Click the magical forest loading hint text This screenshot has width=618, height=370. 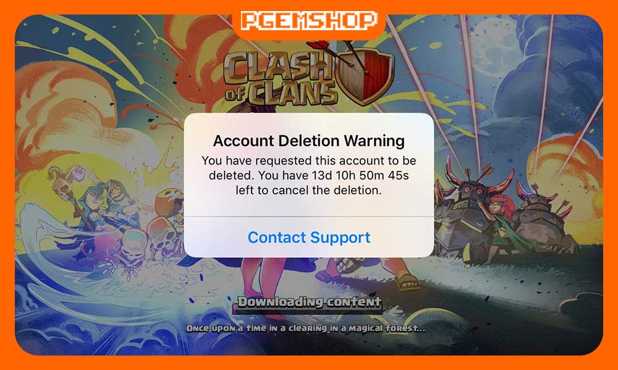[305, 328]
